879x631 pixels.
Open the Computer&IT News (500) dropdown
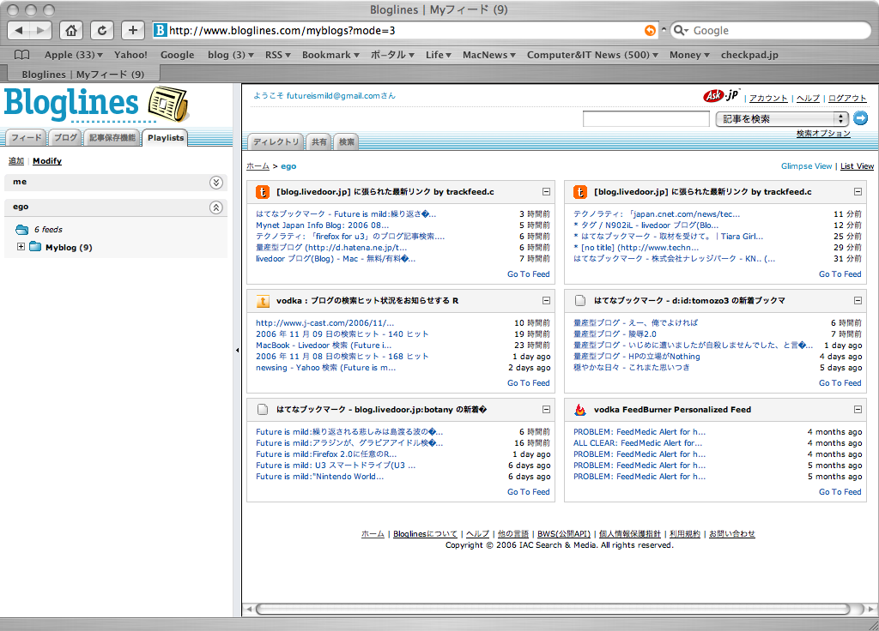point(592,55)
